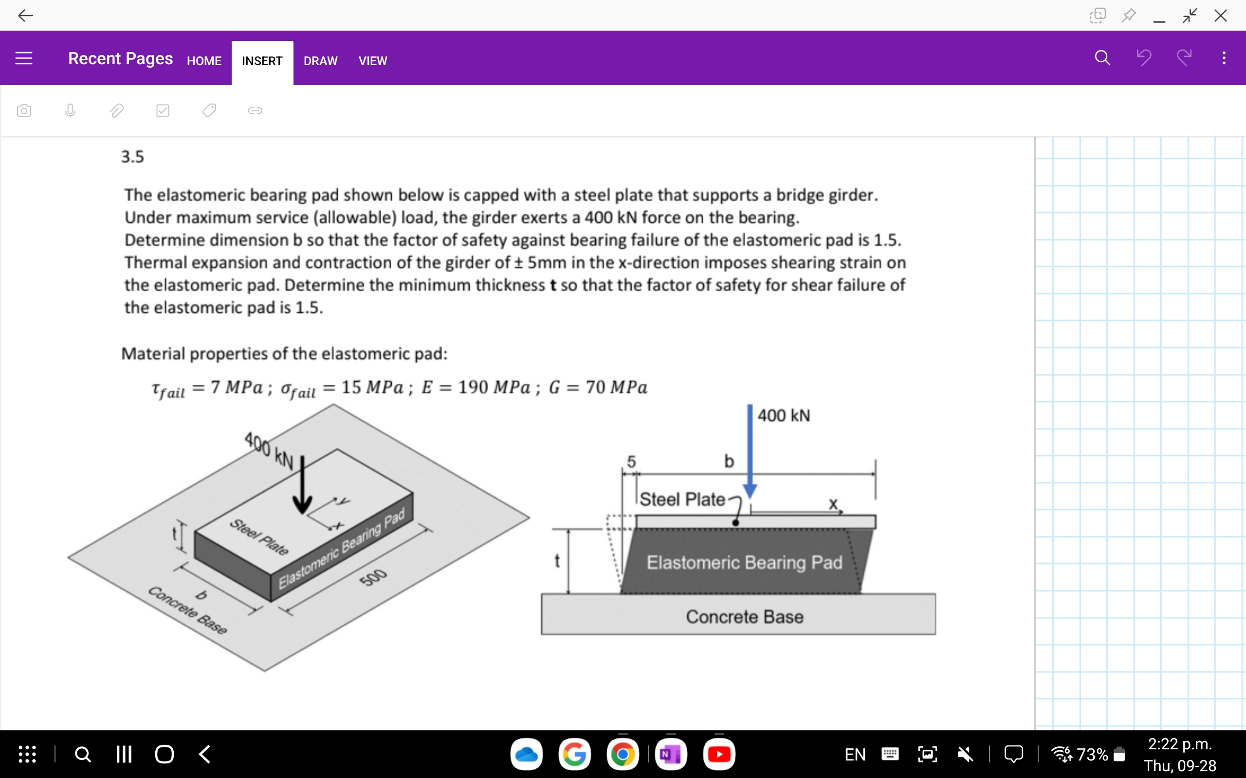The image size is (1246, 778).
Task: Open the EN language selector
Action: pos(855,754)
